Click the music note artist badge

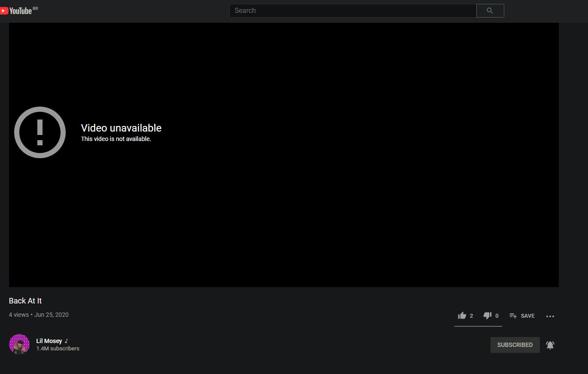click(66, 341)
